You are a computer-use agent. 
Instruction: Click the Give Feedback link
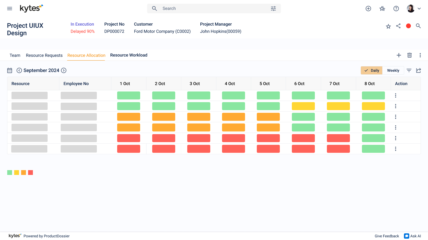point(387,236)
